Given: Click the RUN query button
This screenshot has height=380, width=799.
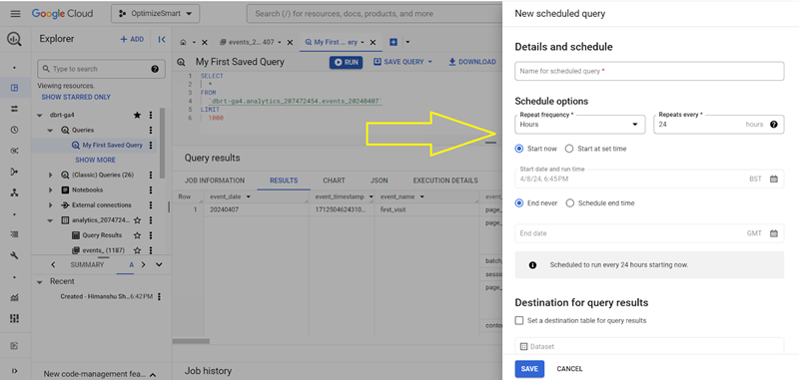Looking at the screenshot, I should point(346,62).
